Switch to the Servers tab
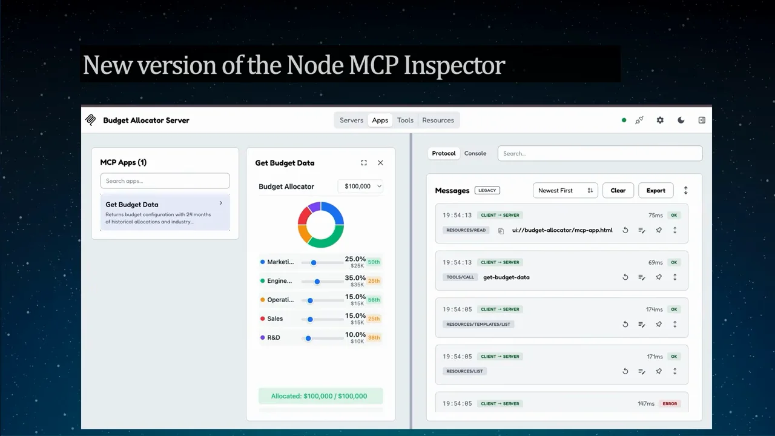Viewport: 775px width, 436px height. pos(351,120)
